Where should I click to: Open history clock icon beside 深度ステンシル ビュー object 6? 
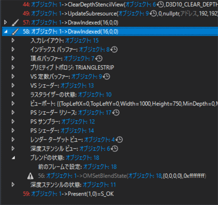114,149
